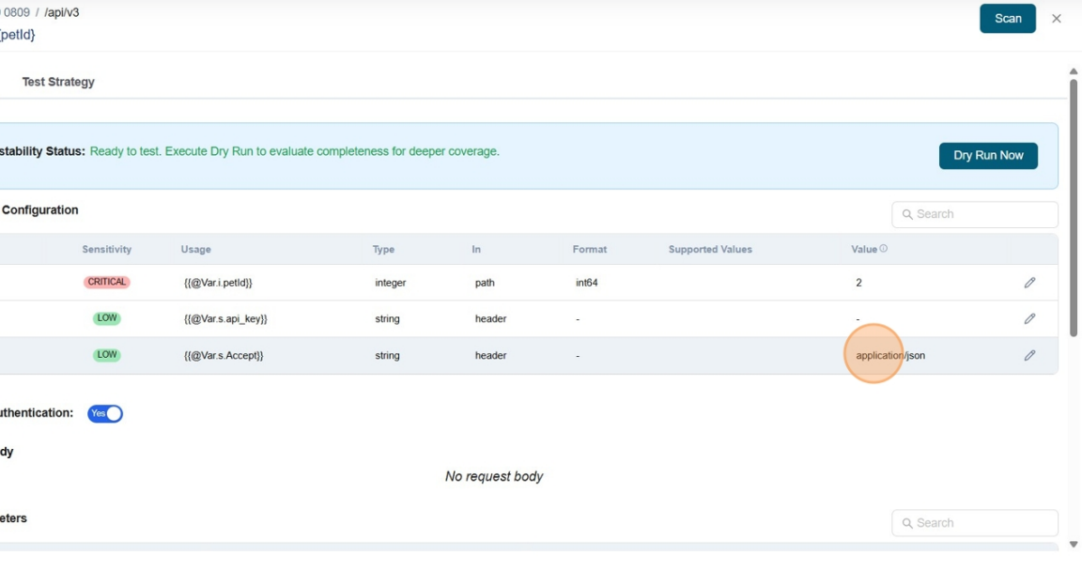Toggle the LOW sensitivity badge on api_key row
Screen dimensions: 1082x571
(106, 318)
